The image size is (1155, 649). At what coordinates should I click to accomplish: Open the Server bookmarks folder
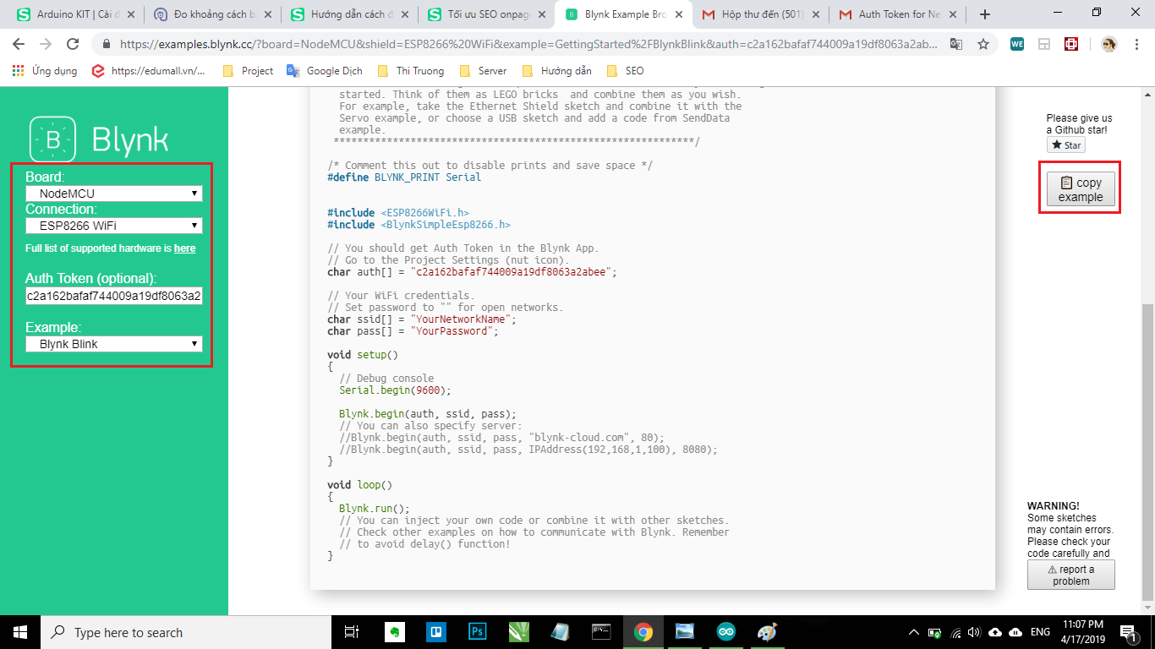pos(483,71)
